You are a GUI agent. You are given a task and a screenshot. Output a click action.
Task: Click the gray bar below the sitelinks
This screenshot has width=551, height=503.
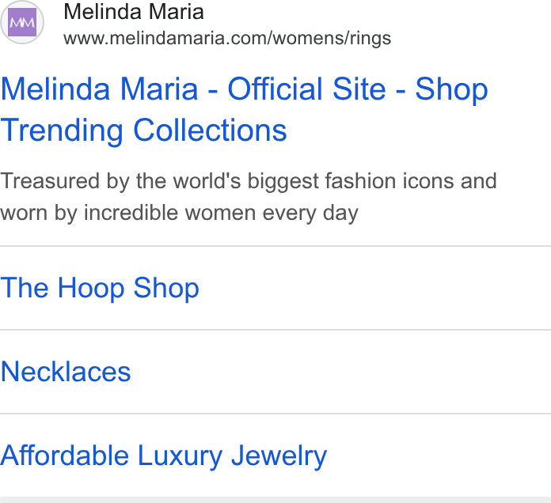(275, 500)
